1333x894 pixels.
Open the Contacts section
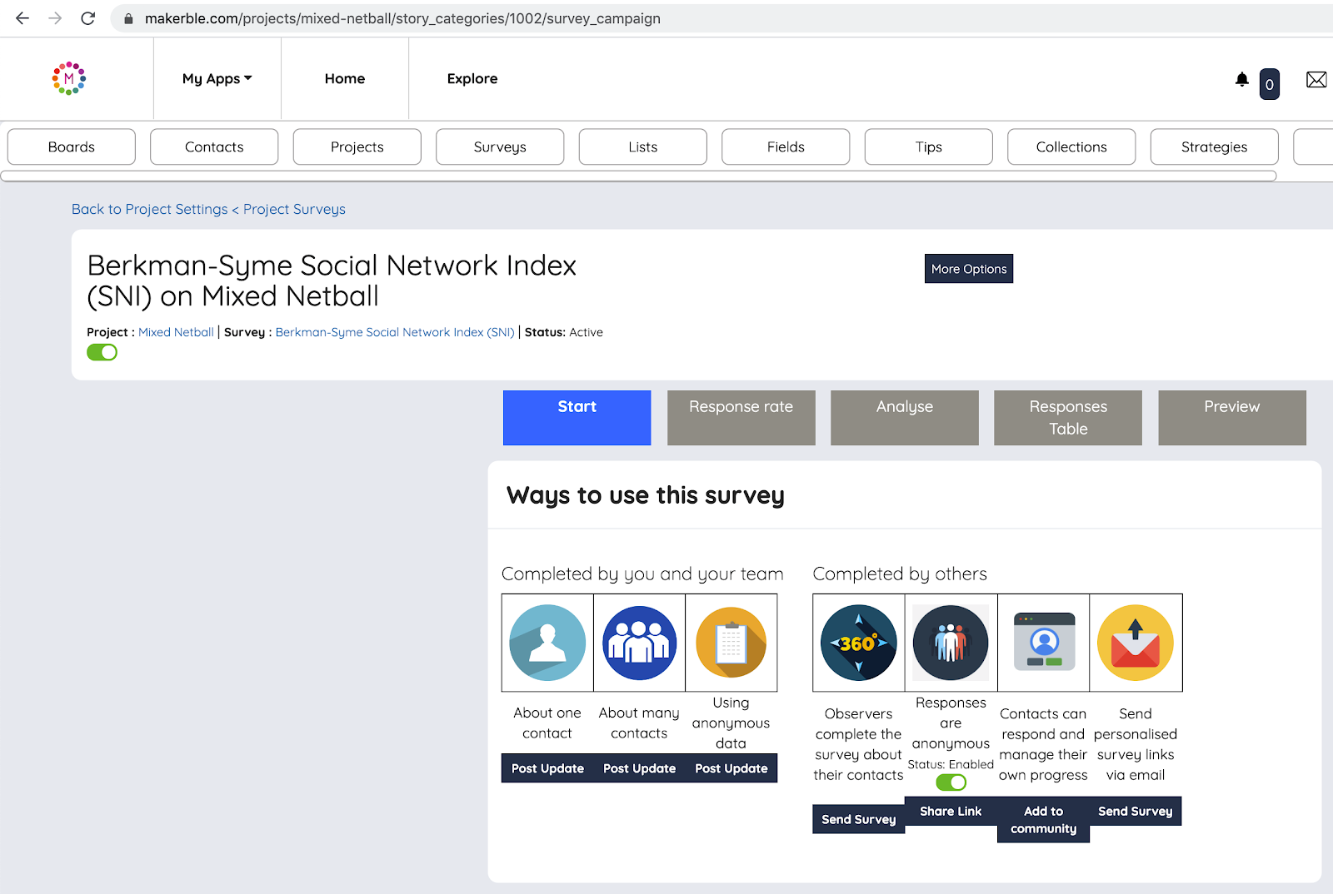(x=214, y=147)
